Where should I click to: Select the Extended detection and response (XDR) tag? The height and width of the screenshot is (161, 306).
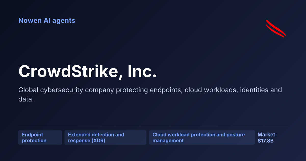(x=105, y=137)
